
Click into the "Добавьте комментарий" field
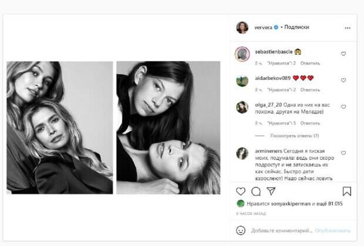click(x=282, y=231)
